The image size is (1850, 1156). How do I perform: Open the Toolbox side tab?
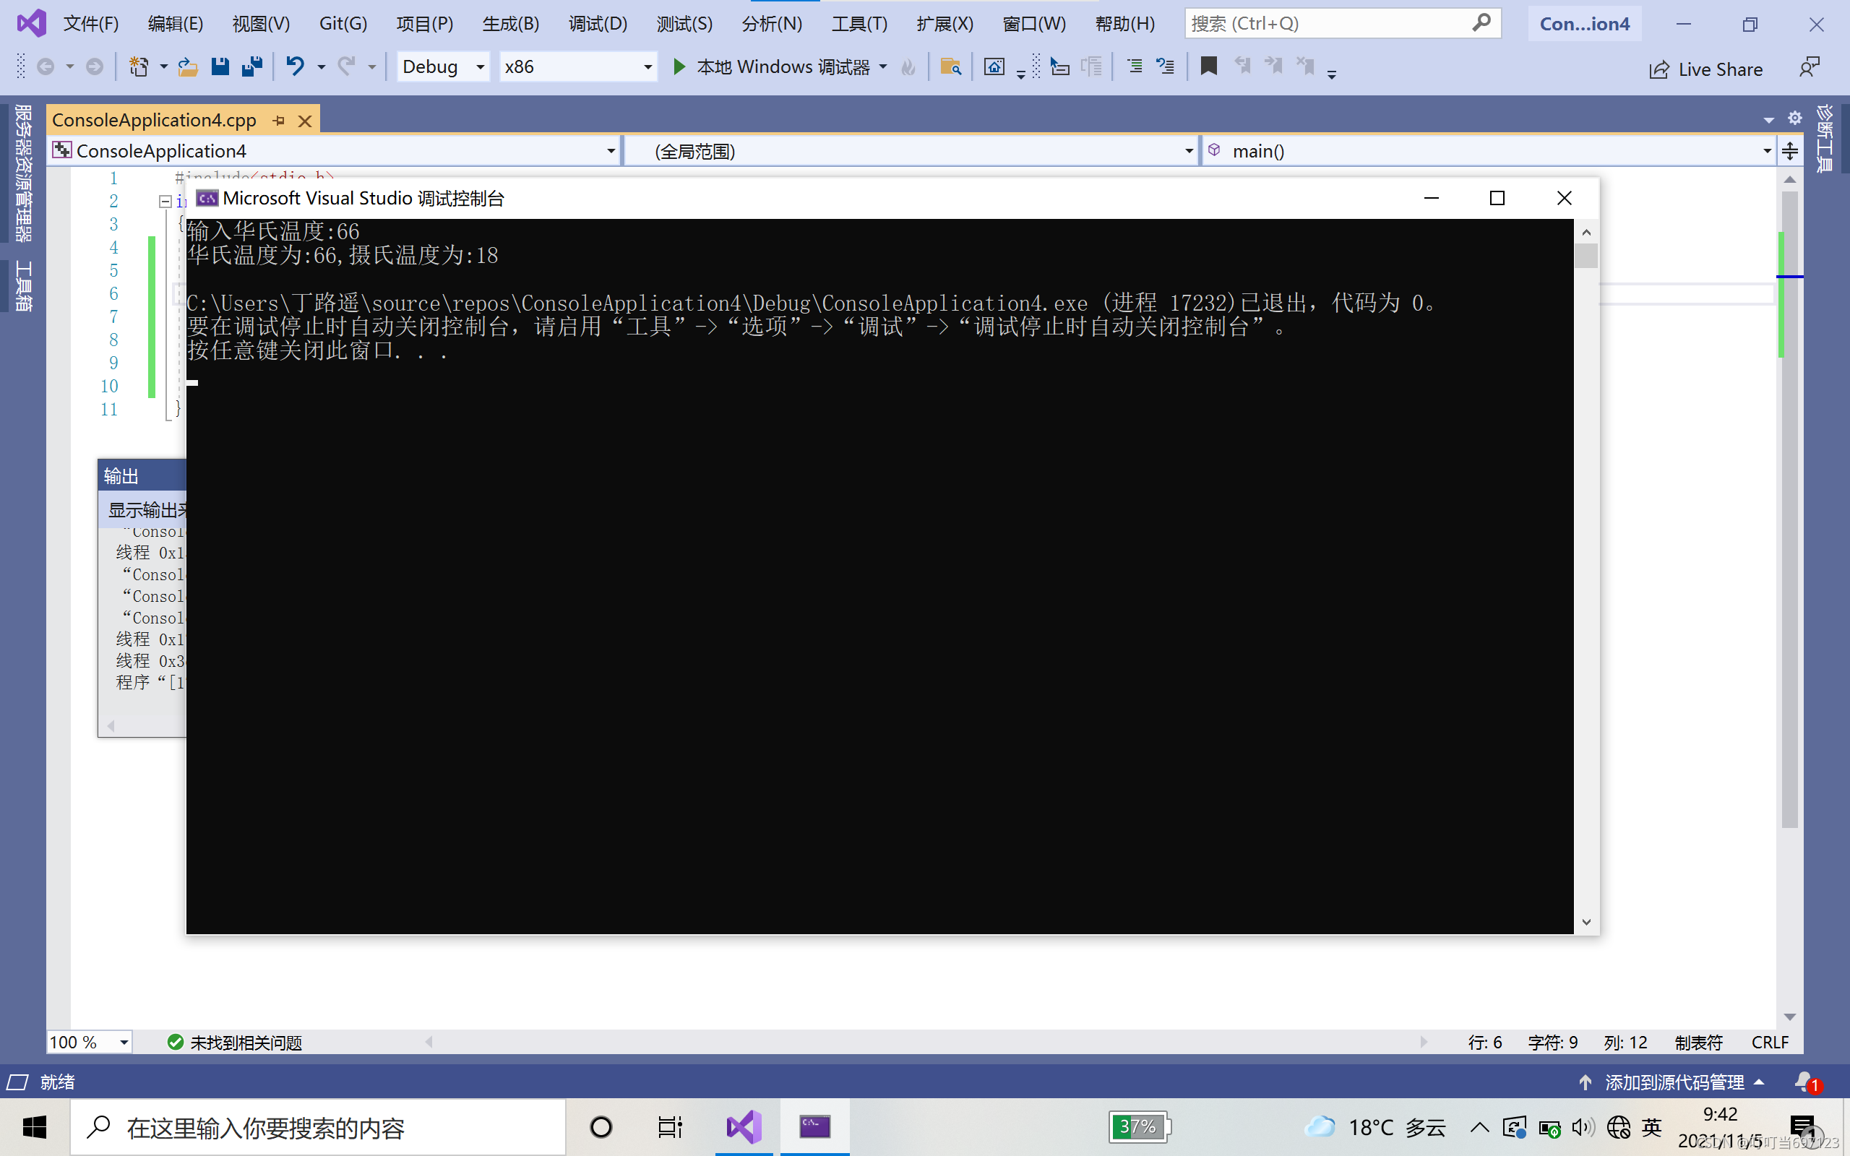click(x=23, y=286)
